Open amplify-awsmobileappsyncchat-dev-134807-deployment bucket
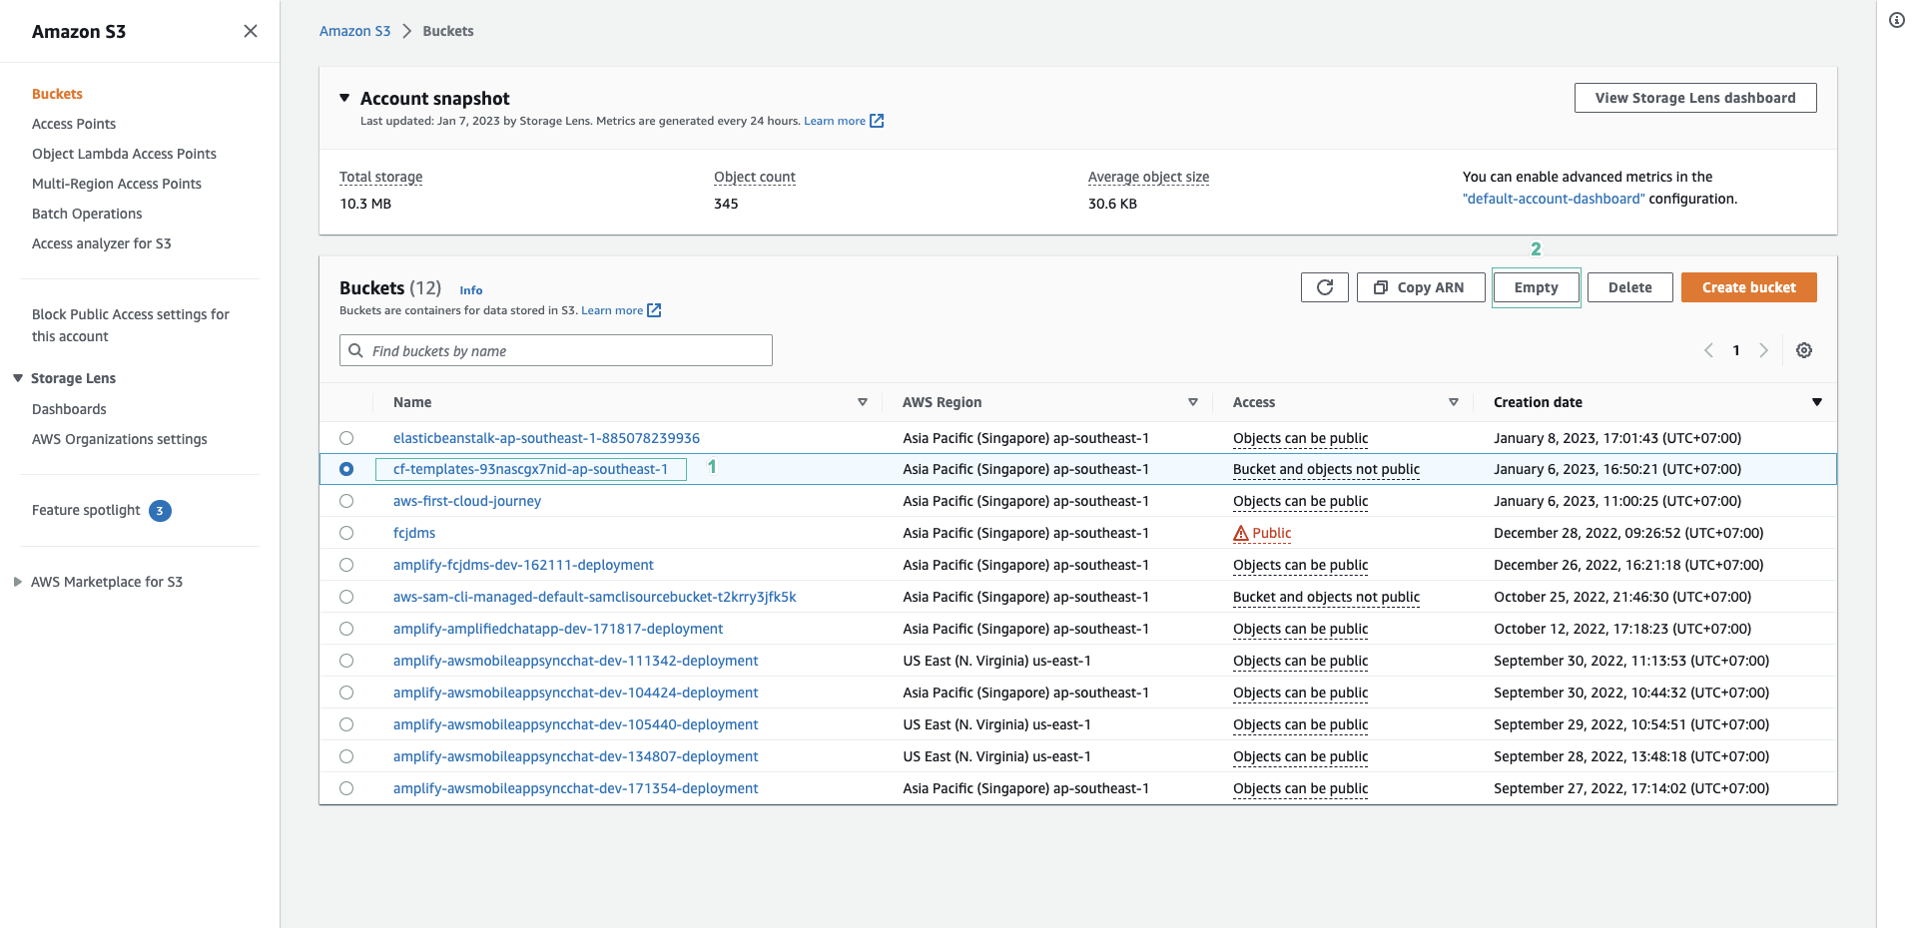This screenshot has width=1917, height=928. pyautogui.click(x=576, y=756)
